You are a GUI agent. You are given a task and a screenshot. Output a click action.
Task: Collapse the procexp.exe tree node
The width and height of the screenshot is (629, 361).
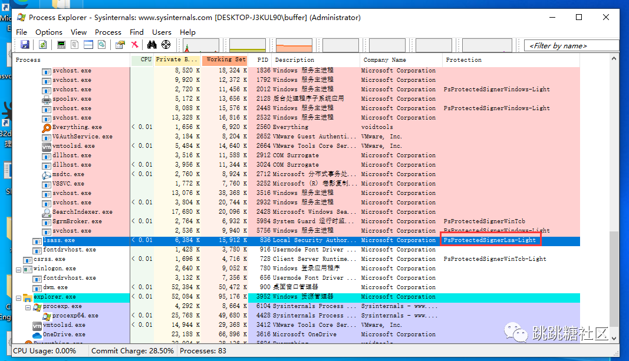point(28,307)
